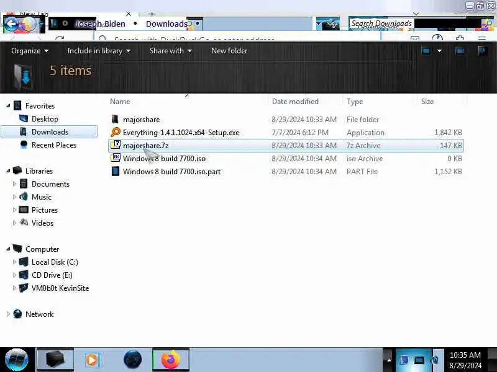Click the Videos library icon
This screenshot has height=372, width=497.
pos(24,223)
